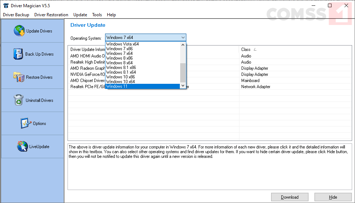Collapse the Operating System combo box arrow
Image resolution: width=355 pixels, height=203 pixels.
183,38
